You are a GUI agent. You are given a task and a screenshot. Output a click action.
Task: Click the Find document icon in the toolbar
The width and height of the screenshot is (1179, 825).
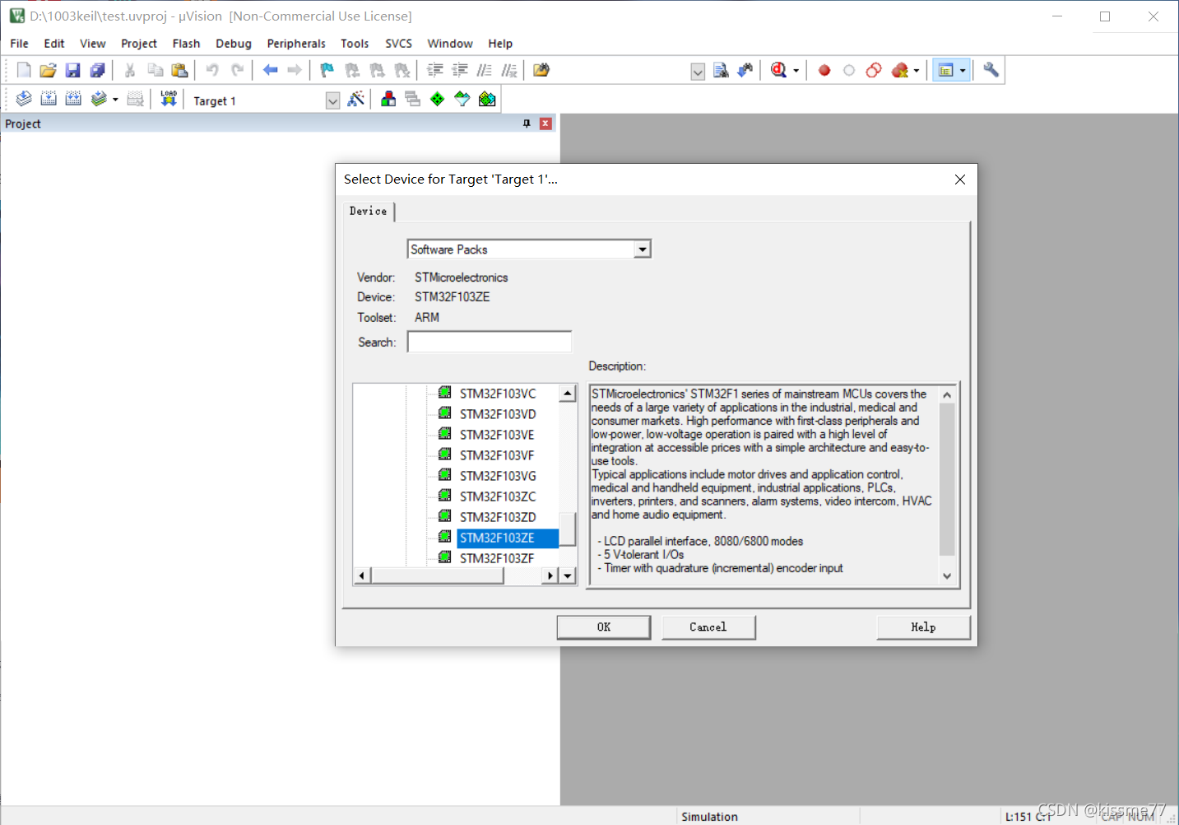pos(721,70)
